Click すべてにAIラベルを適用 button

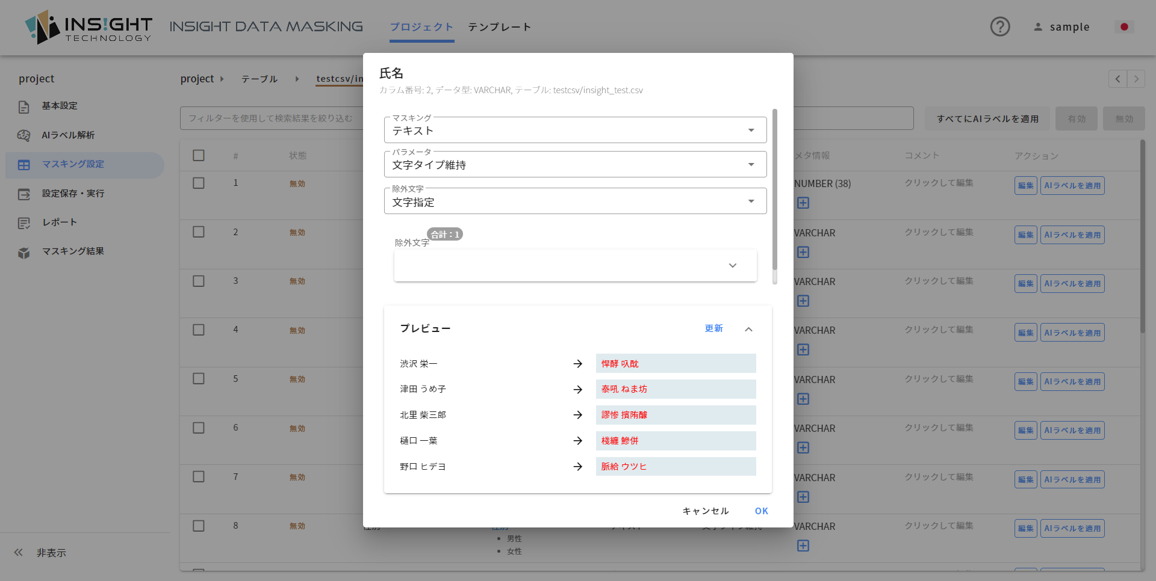click(987, 119)
